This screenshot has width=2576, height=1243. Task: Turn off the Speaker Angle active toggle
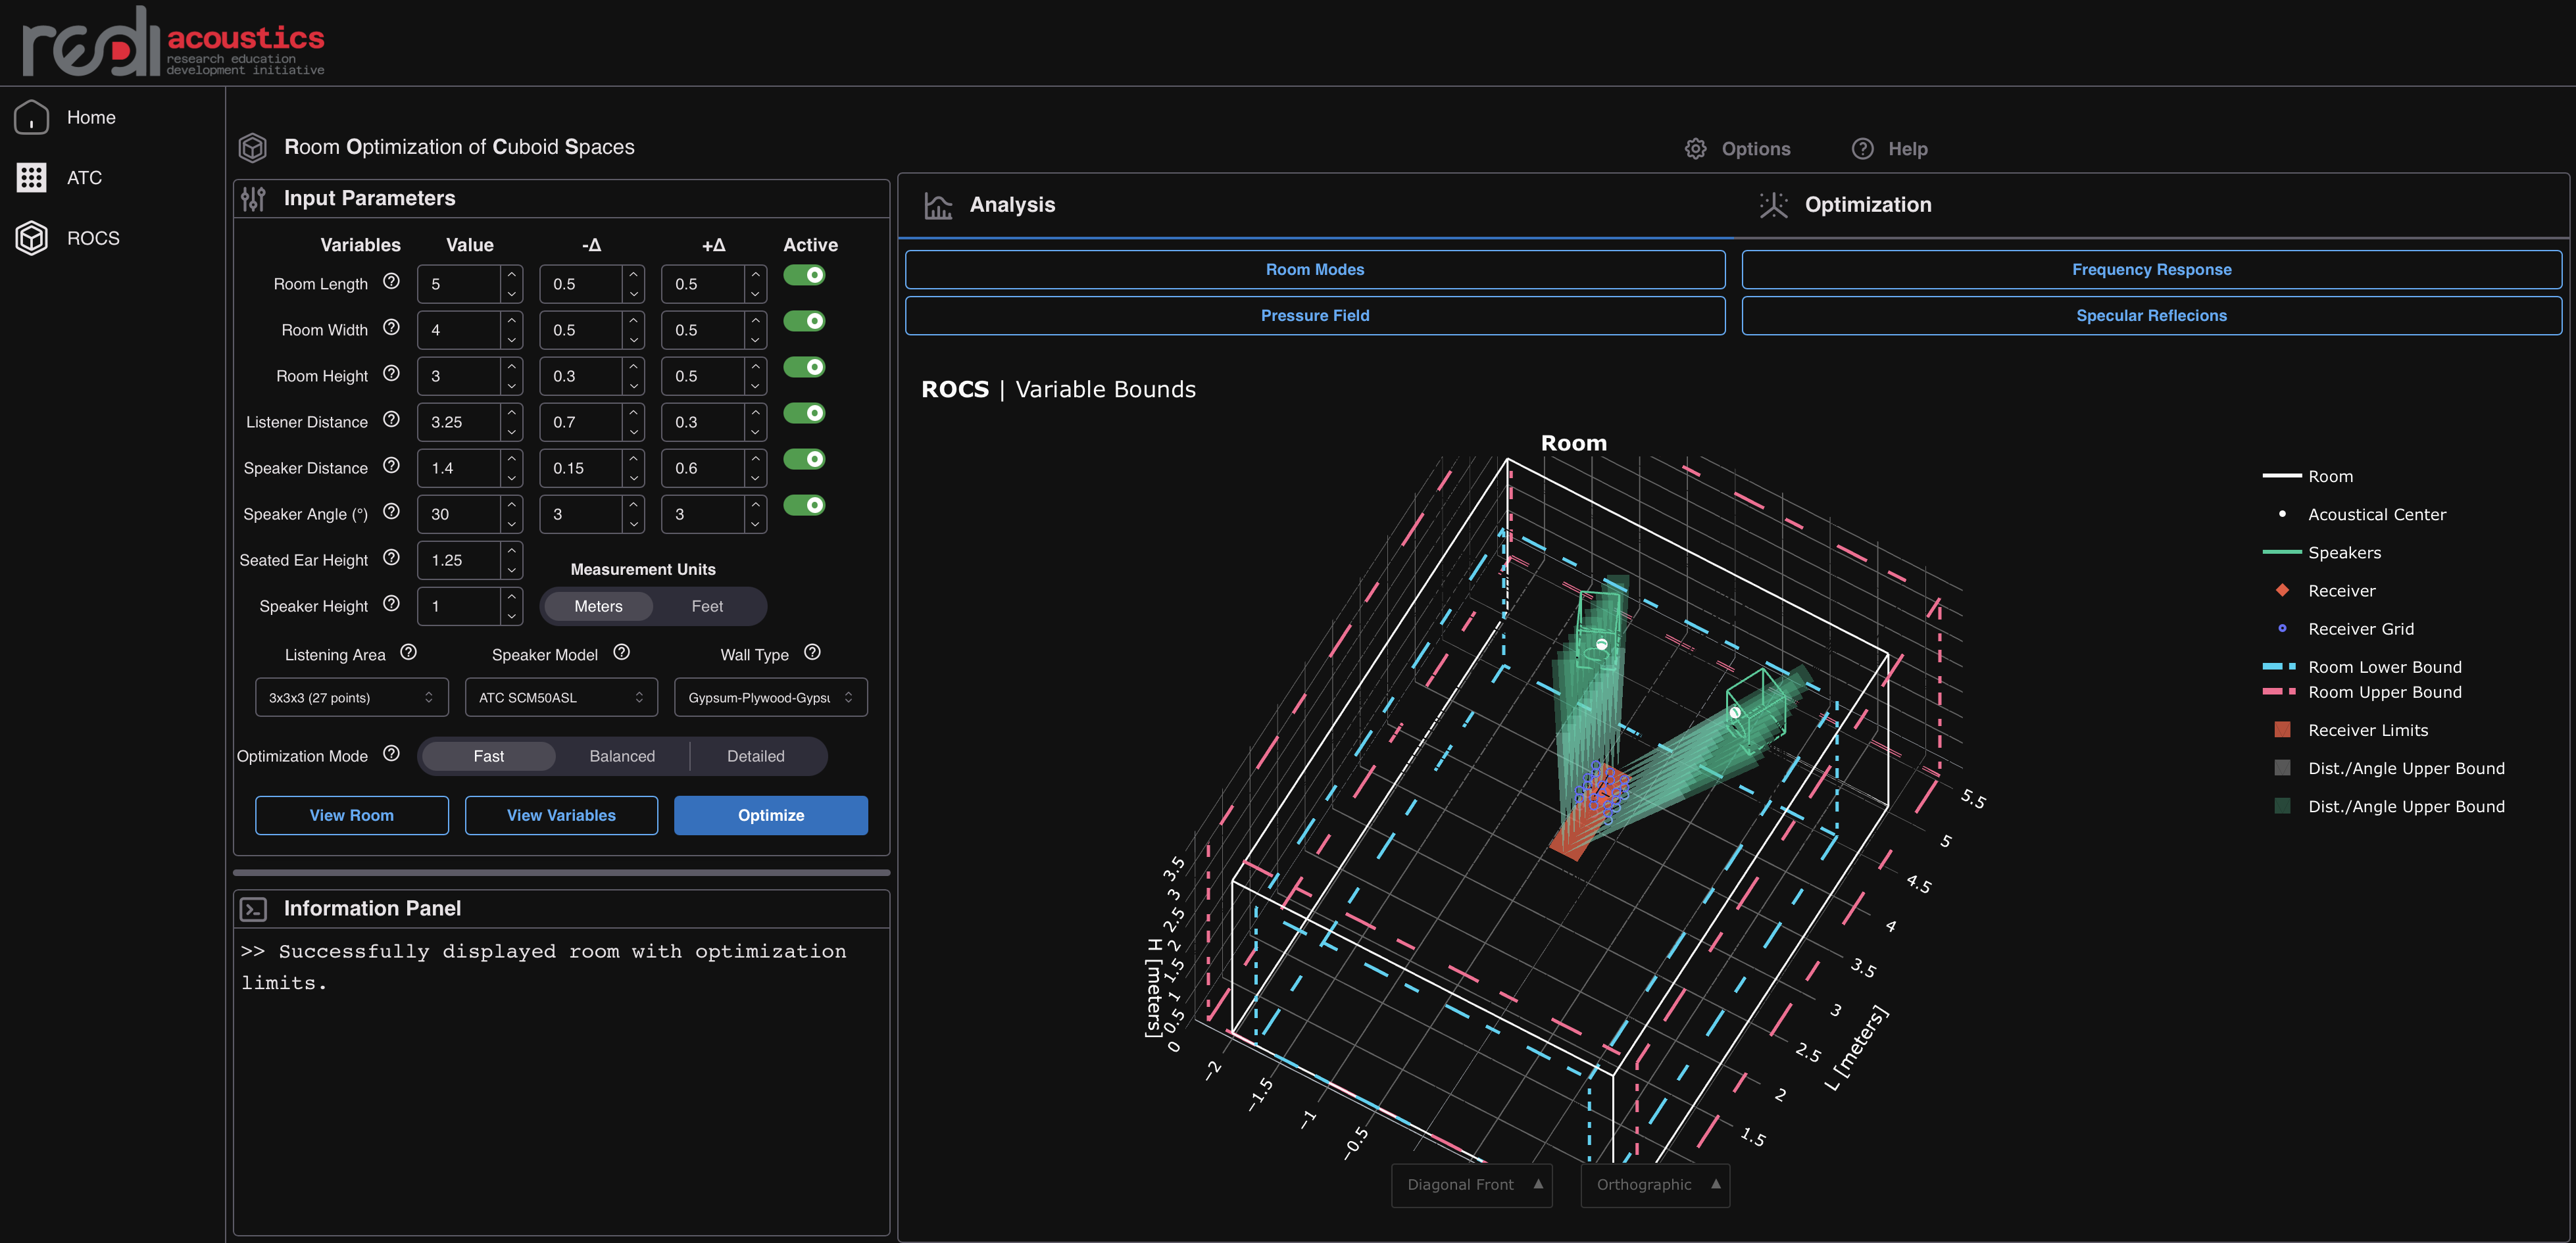[x=804, y=505]
